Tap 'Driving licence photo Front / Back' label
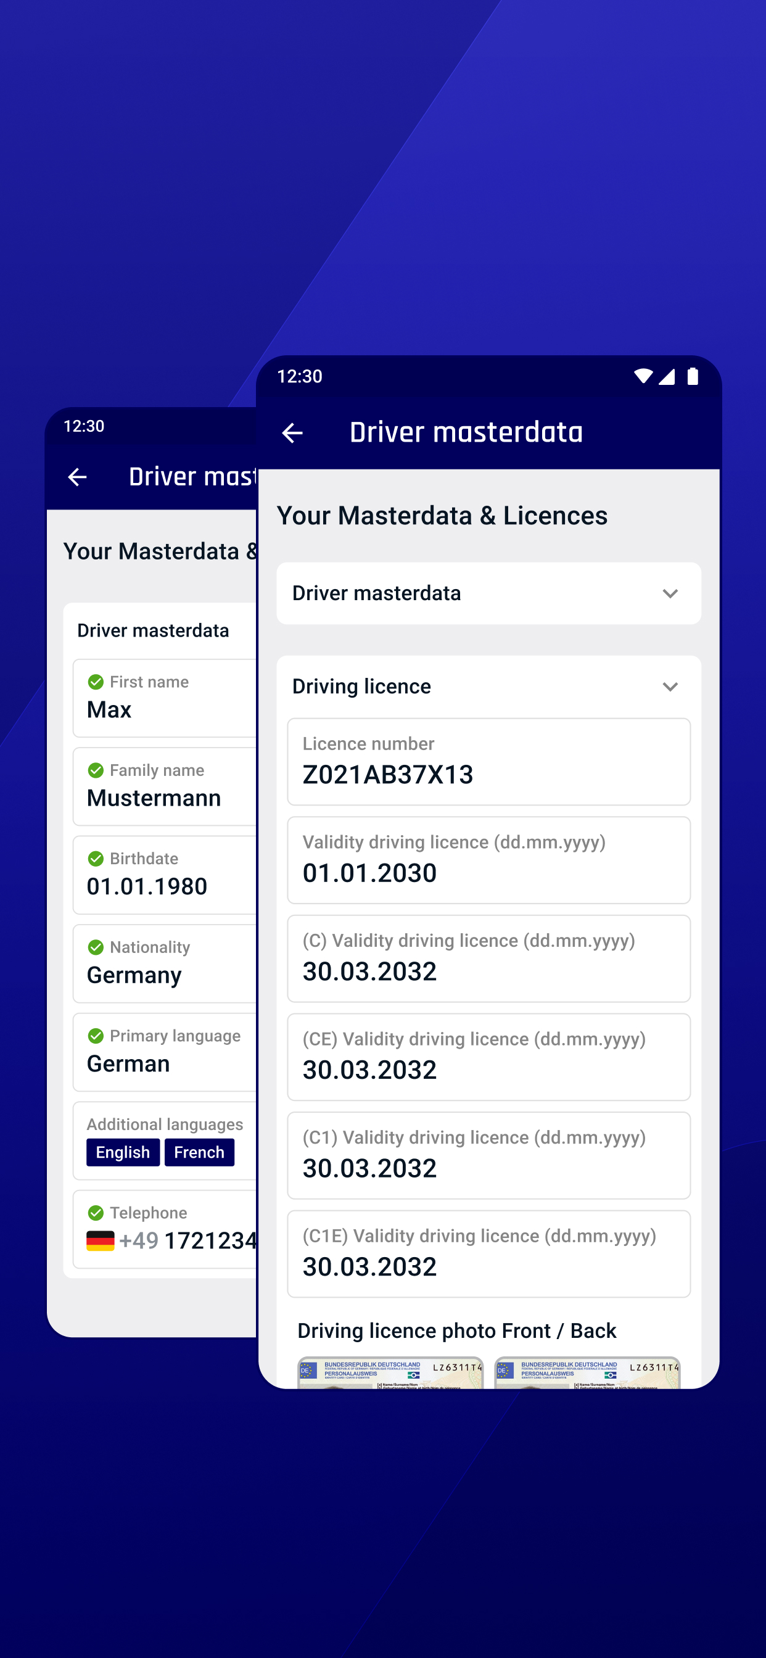 [456, 1330]
